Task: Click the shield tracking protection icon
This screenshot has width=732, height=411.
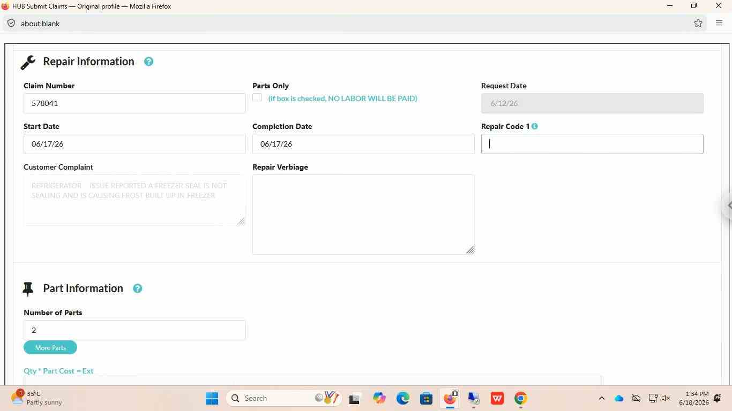Action: point(11,24)
